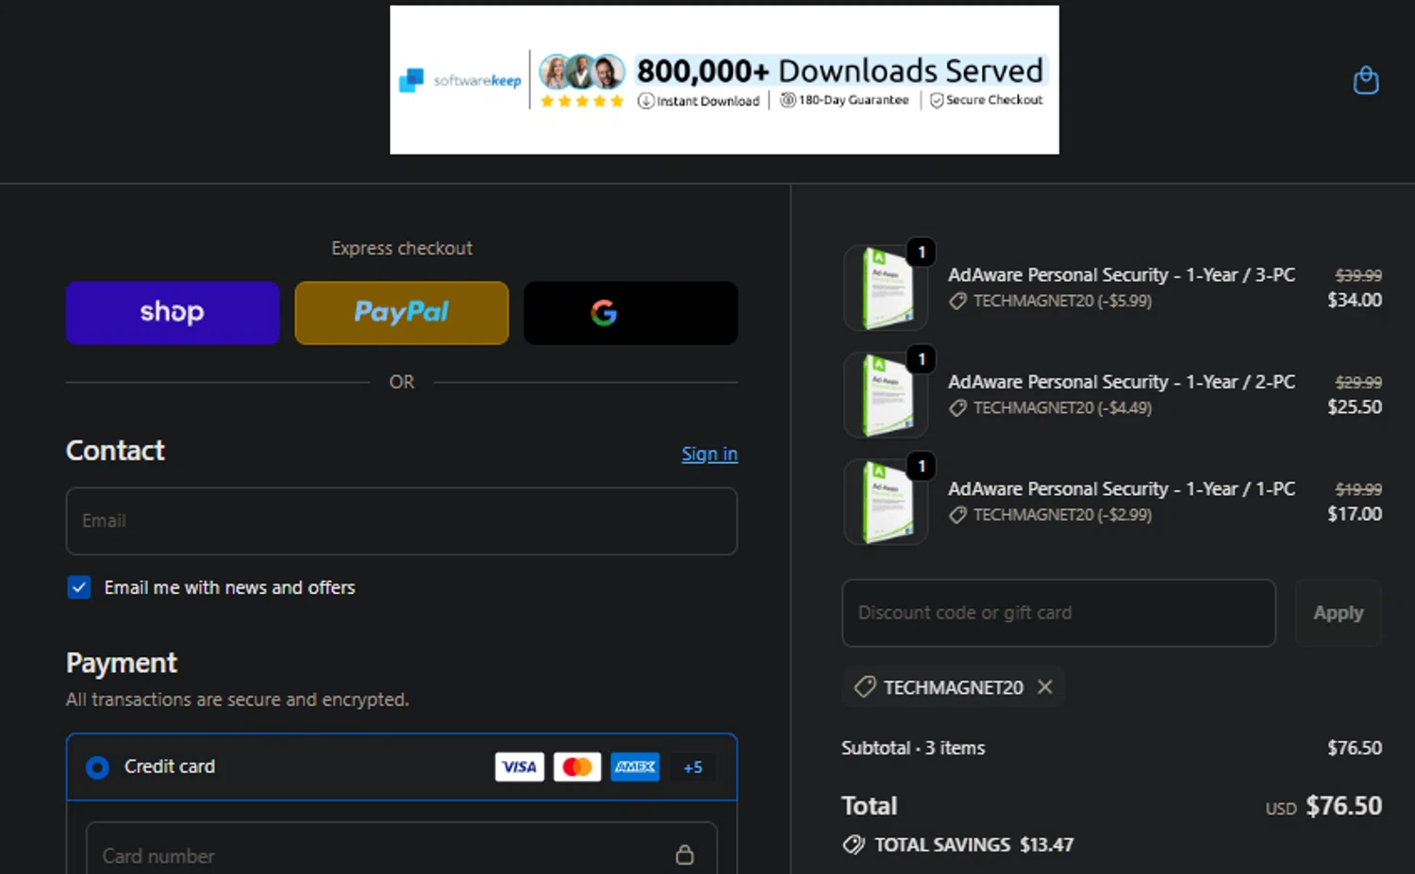The image size is (1415, 874).
Task: Click the SoftwareKeep logo in banner
Action: coord(459,80)
